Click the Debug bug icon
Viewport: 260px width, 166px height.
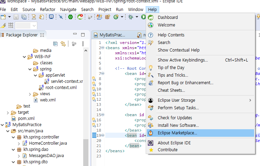tap(131, 17)
